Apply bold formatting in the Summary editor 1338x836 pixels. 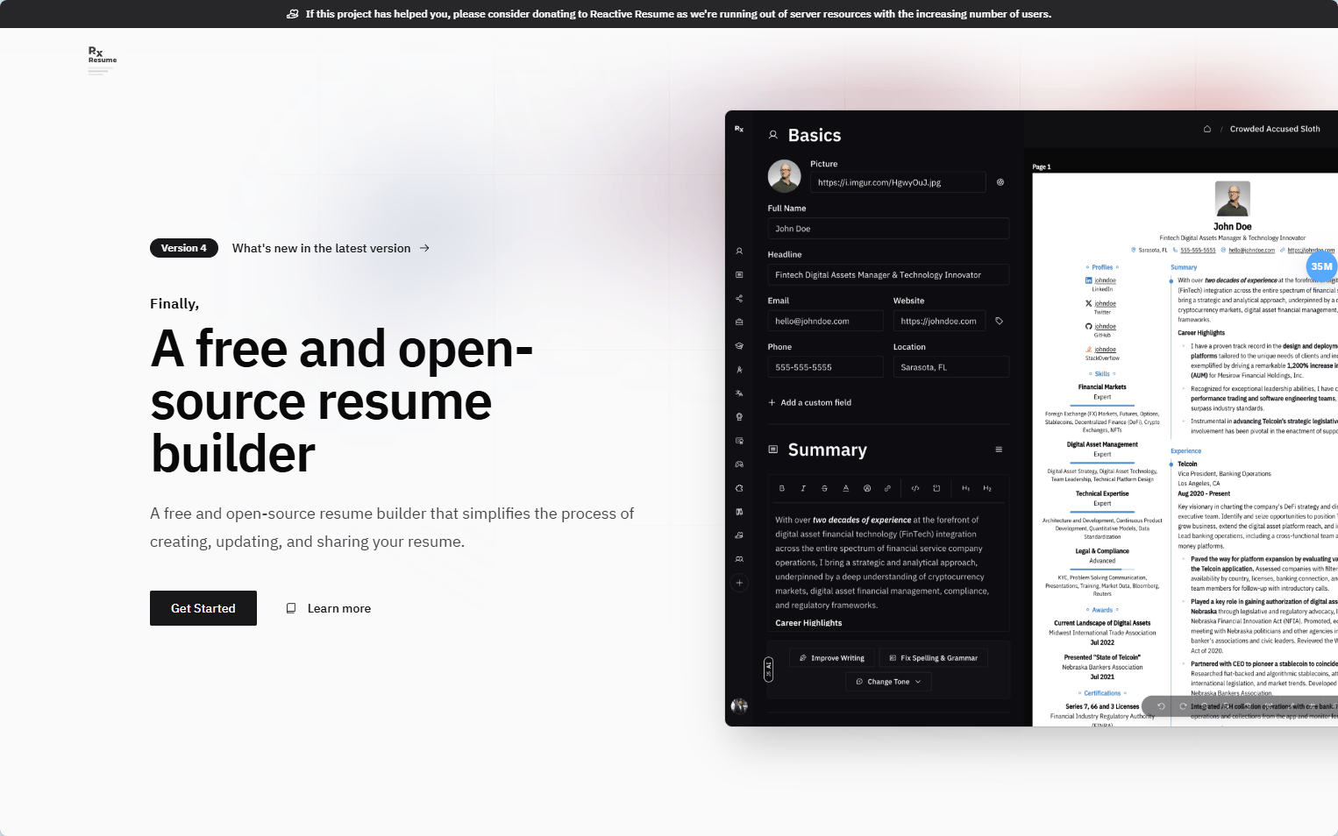click(782, 488)
